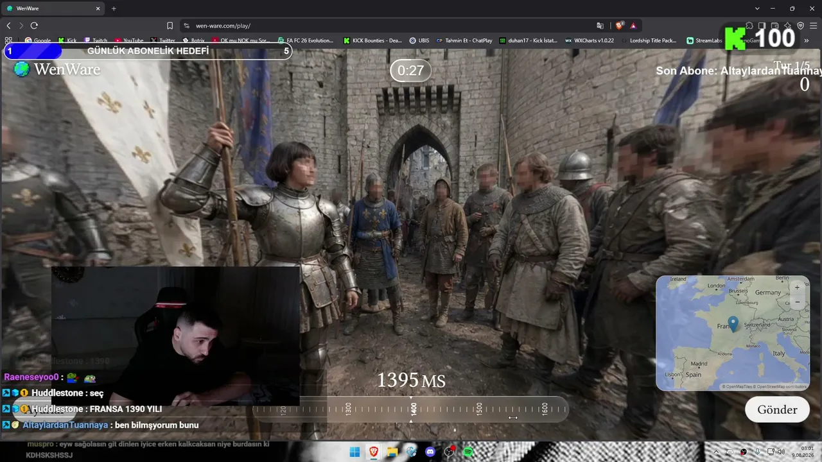Go forward to the next browser page
The height and width of the screenshot is (462, 822).
[x=21, y=26]
